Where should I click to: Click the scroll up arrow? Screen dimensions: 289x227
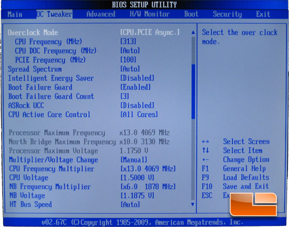click(x=193, y=33)
